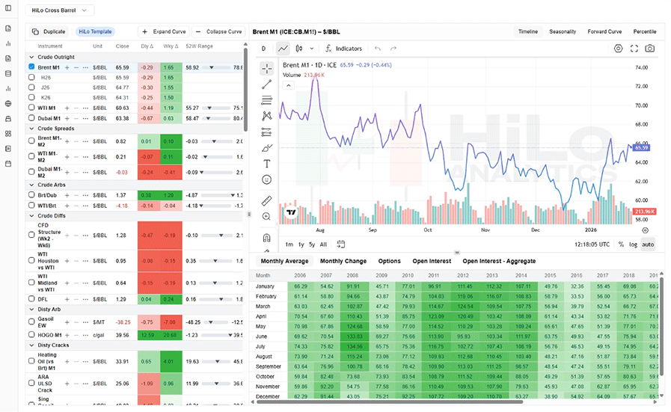This screenshot has height=412, width=671.
Task: Open the Monthly Change tab
Action: tap(343, 261)
